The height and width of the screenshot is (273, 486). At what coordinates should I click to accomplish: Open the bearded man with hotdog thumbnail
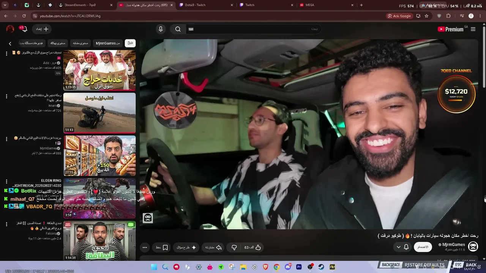pyautogui.click(x=99, y=155)
